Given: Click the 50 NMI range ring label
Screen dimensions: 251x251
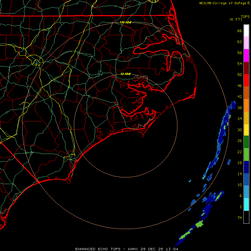Looking at the screenshot, I should [x=126, y=74].
